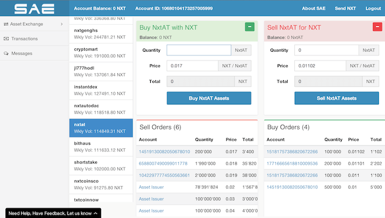Click the Transactions money icon
This screenshot has width=385, height=218.
(x=6, y=39)
